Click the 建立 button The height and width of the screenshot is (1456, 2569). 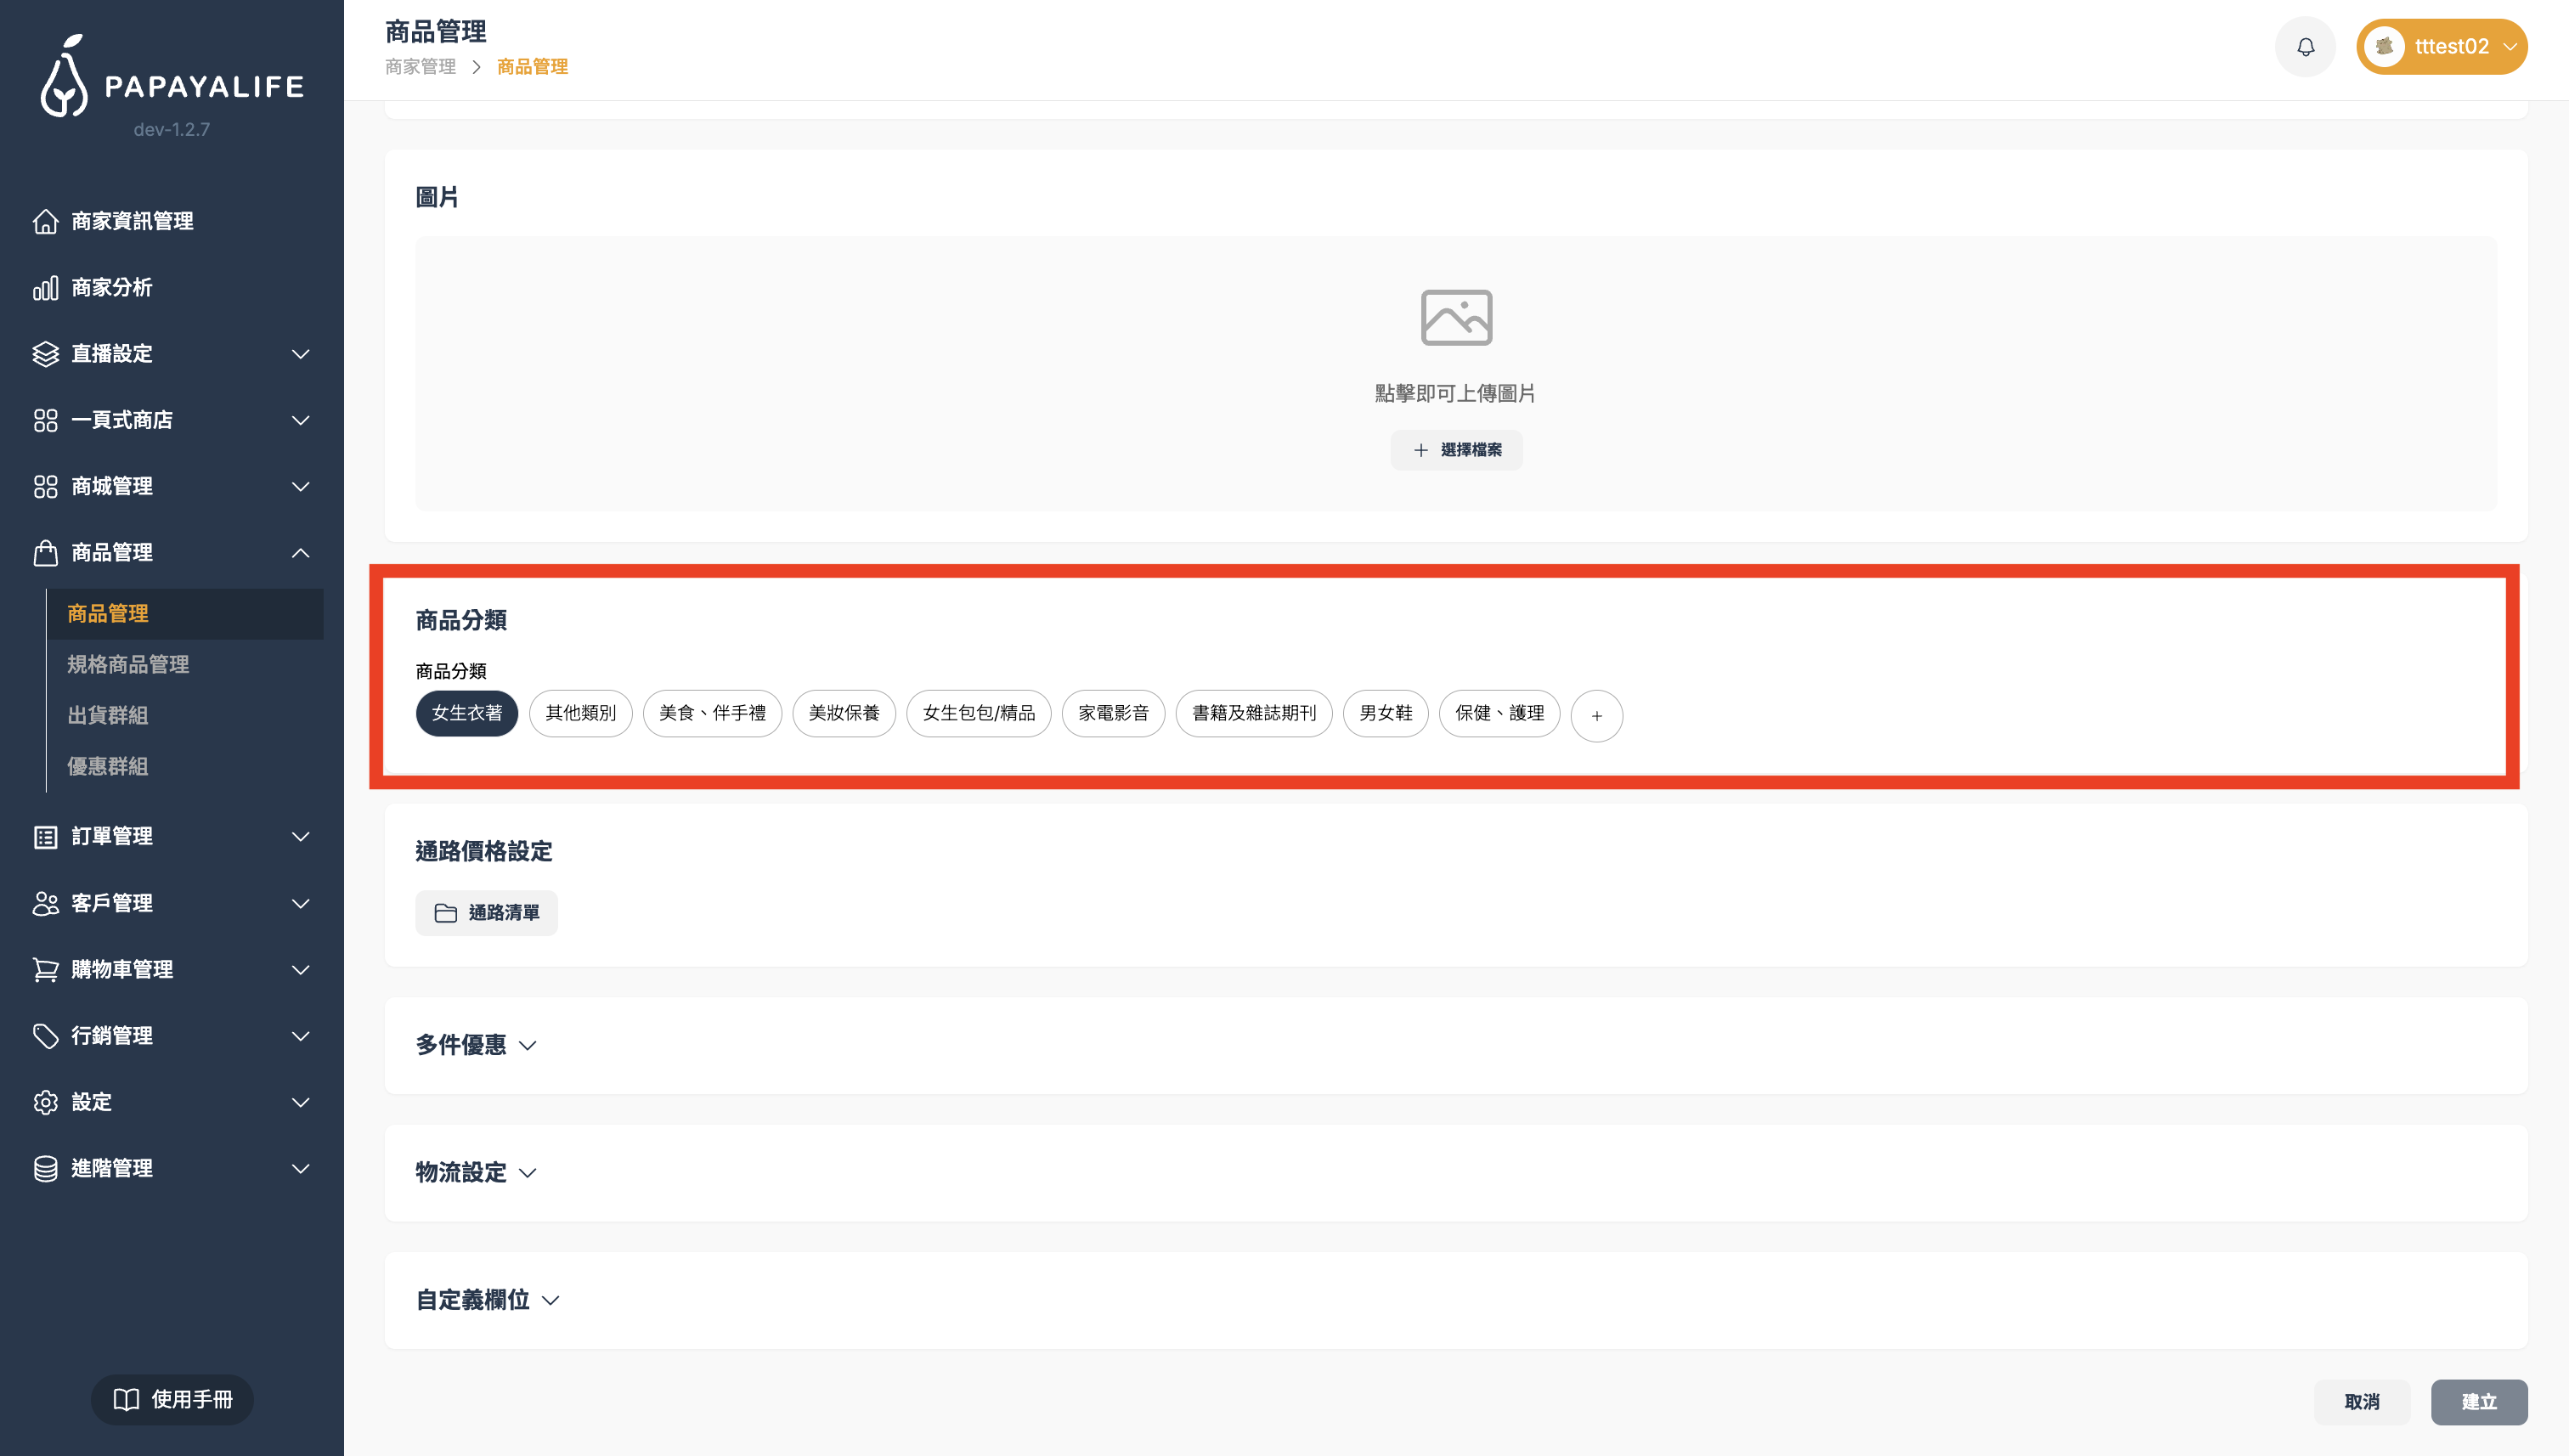click(x=2478, y=1402)
